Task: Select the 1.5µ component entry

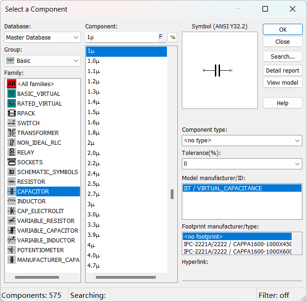Action: coord(127,112)
